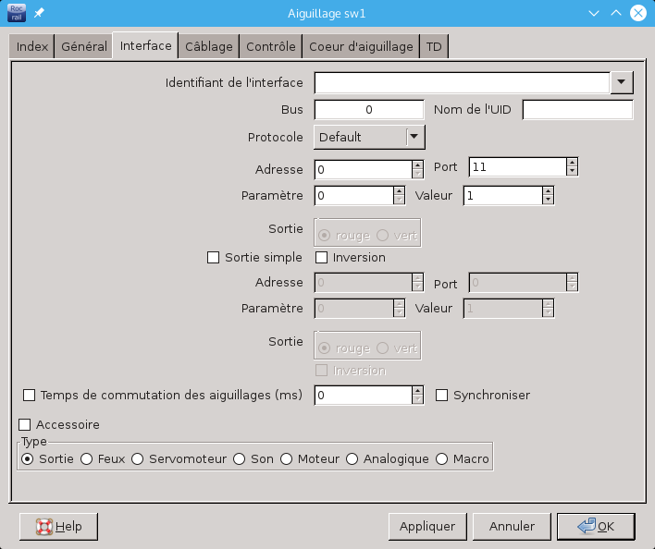The width and height of the screenshot is (655, 549).
Task: Decrease the Paramètre spinner value
Action: (400, 201)
